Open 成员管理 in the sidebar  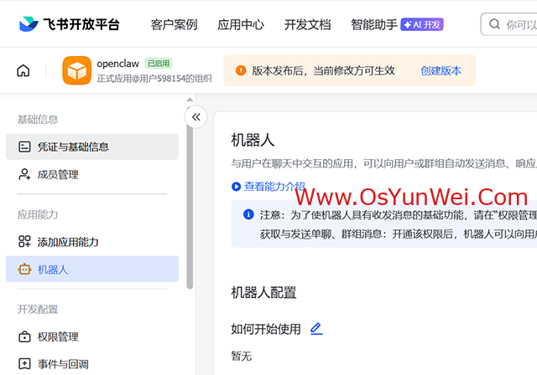pos(58,175)
